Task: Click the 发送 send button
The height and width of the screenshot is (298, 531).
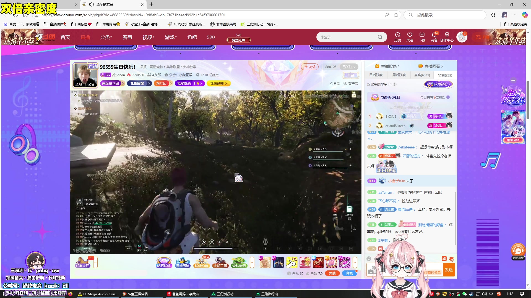Action: [x=449, y=270]
